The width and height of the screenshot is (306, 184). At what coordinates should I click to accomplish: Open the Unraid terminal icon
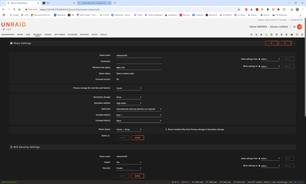(x=267, y=35)
